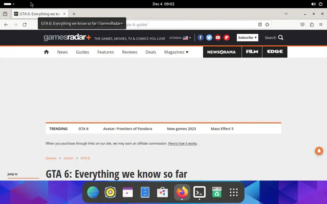Expand the Magazines dropdown menu
This screenshot has width=327, height=204.
176,52
